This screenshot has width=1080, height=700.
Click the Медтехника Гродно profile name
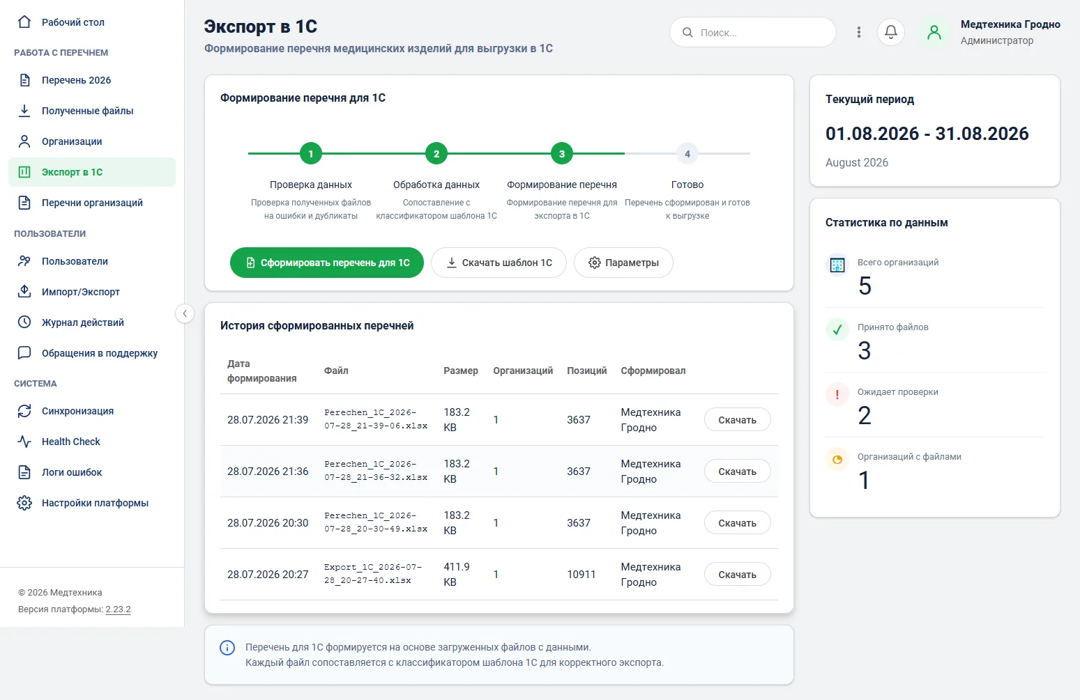coord(1010,24)
